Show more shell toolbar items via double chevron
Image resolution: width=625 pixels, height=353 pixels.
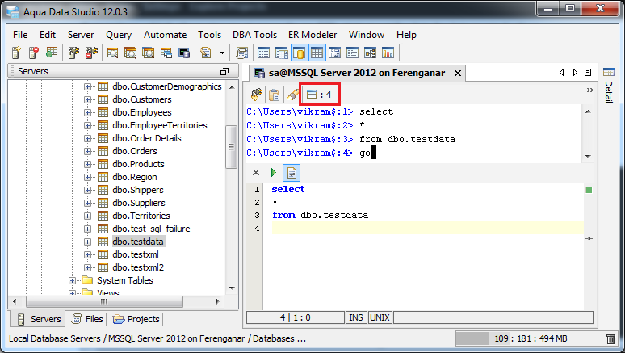pos(590,90)
